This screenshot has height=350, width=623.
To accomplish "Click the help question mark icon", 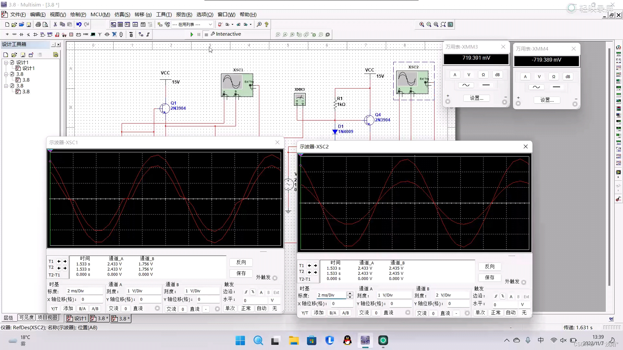I will pos(266,24).
